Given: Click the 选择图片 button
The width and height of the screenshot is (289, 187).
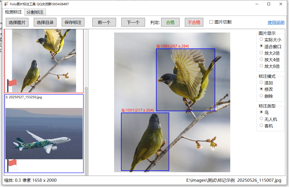Looking at the screenshot, I should [17, 22].
